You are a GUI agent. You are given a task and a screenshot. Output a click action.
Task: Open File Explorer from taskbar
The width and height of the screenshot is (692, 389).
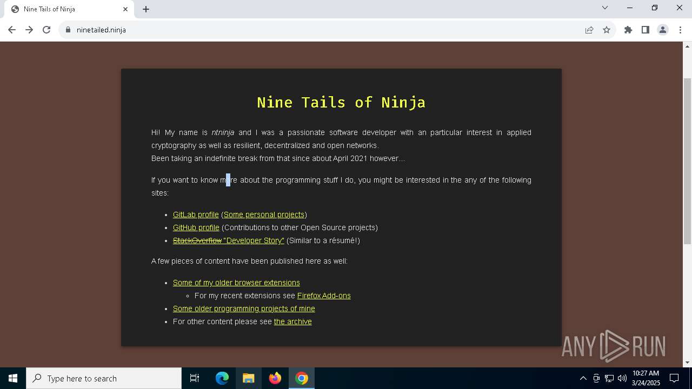click(x=249, y=378)
